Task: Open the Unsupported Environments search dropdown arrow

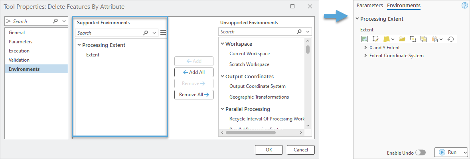Action: 308,32
